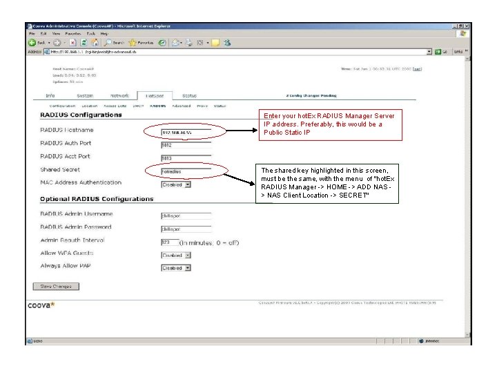Click the Internet Explorer title bar icon
The image size is (497, 373).
[x=30, y=26]
